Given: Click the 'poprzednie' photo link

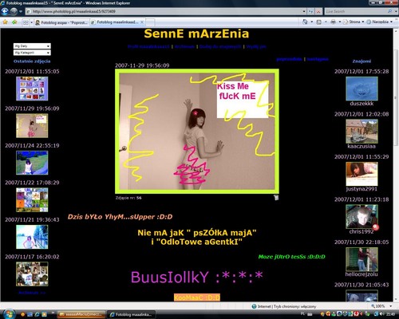Looking at the screenshot, I should click(289, 59).
